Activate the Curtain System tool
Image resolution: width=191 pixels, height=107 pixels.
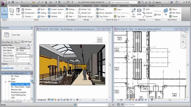tap(56, 9)
